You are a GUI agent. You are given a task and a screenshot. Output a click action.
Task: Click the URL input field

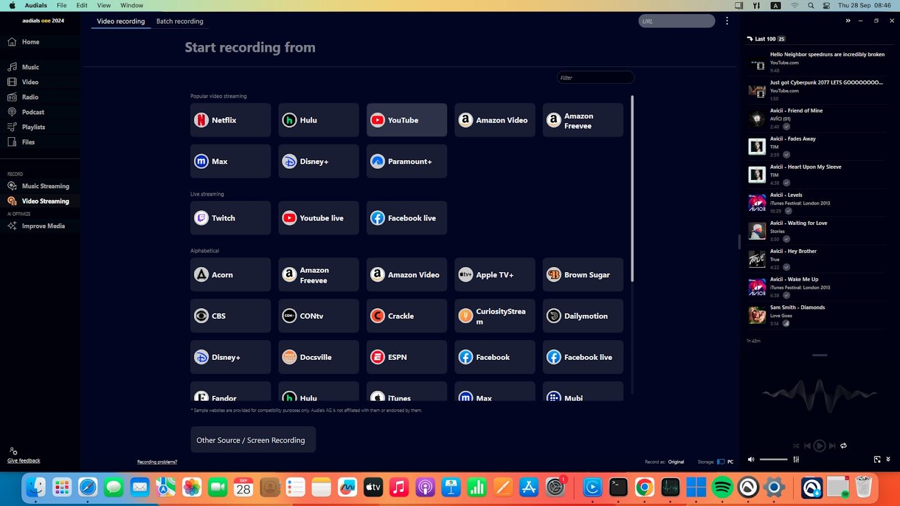point(677,21)
